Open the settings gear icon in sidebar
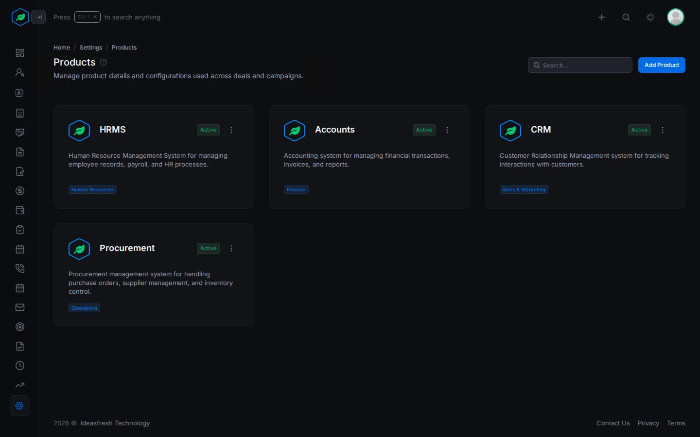Screen dimensions: 700x437 point(20,405)
